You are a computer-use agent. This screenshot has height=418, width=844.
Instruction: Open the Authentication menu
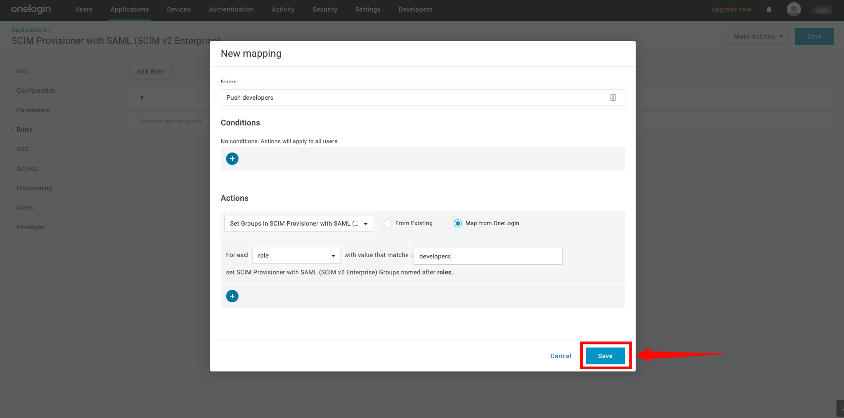(x=231, y=9)
